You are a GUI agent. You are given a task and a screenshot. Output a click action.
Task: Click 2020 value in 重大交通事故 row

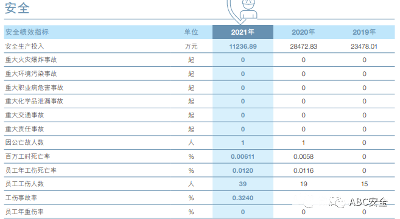coord(303,115)
